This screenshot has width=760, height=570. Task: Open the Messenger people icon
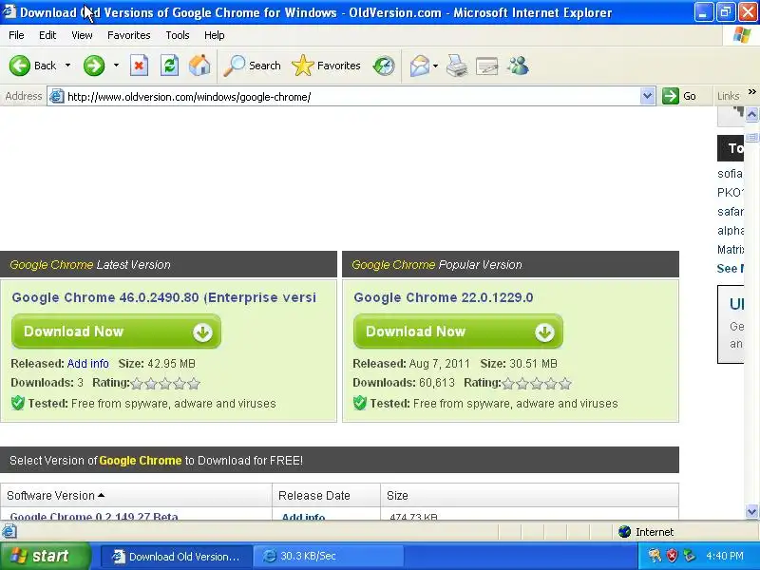(519, 66)
